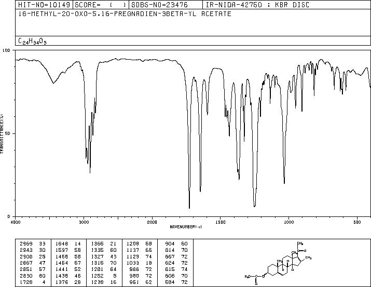This screenshot has height=287, width=371.
Task: Click the 1366 peak entry in the table
Action: [x=104, y=243]
